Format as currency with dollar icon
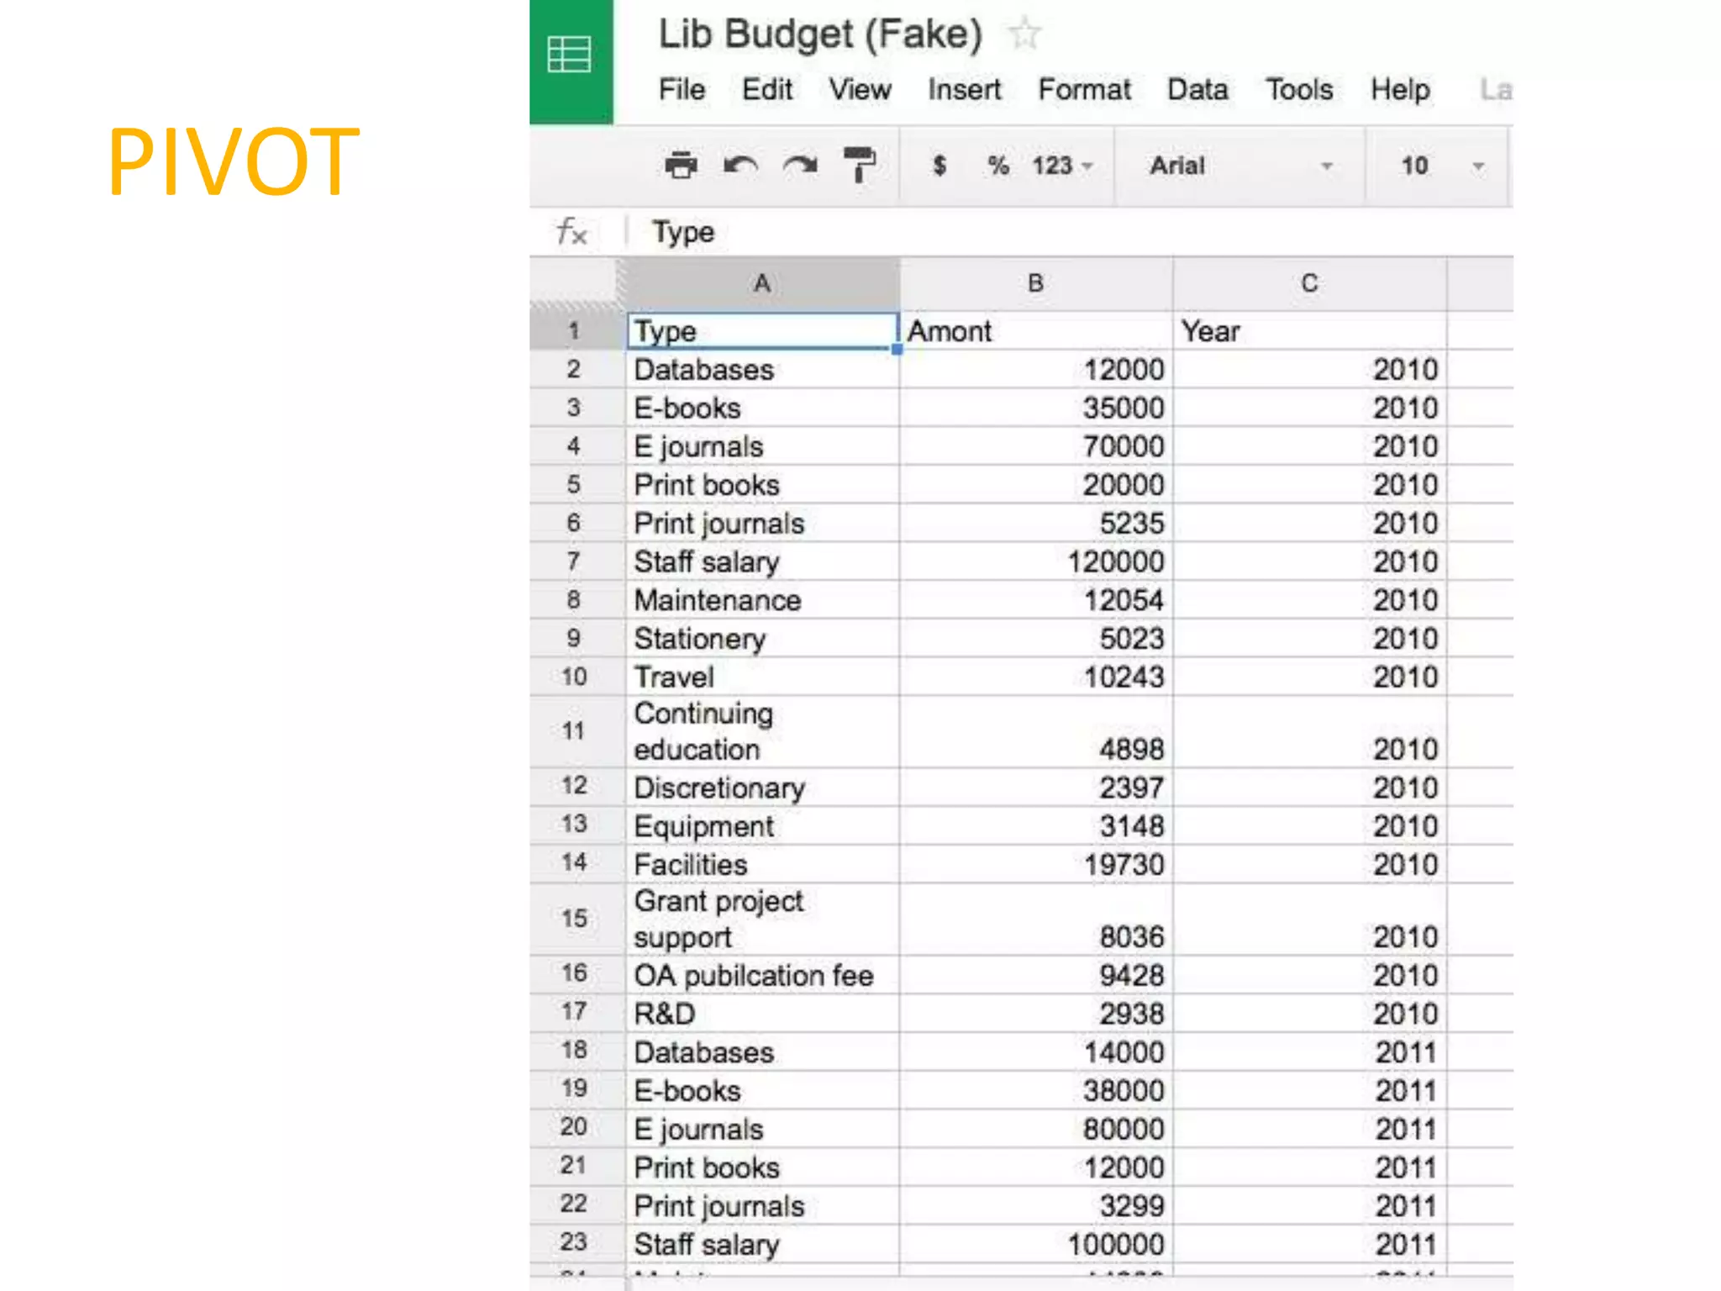The image size is (1721, 1291). (x=939, y=166)
